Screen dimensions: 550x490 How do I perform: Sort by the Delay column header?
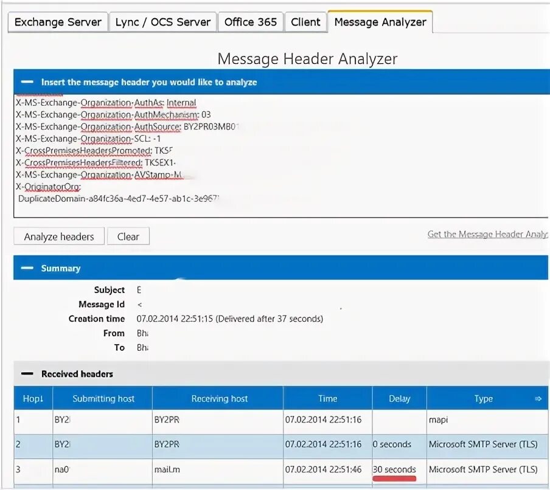[399, 399]
